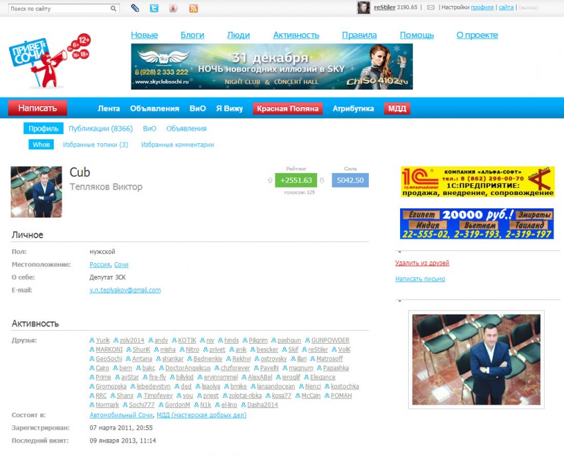Open the Публикации (8366) tab

[101, 129]
